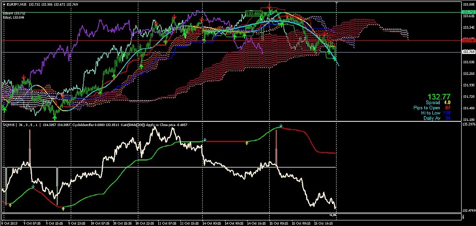
Task: Click the VQM15 indicator label
Action: pyautogui.click(x=8, y=125)
